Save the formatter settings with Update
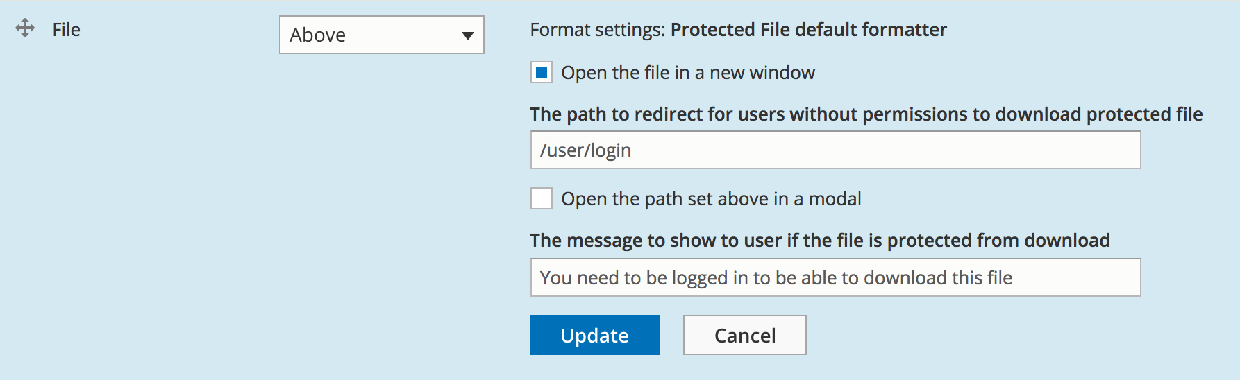The width and height of the screenshot is (1240, 380). (x=595, y=335)
